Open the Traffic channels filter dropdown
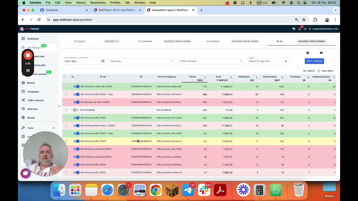Screen dimensions: 358x201 point(210,61)
